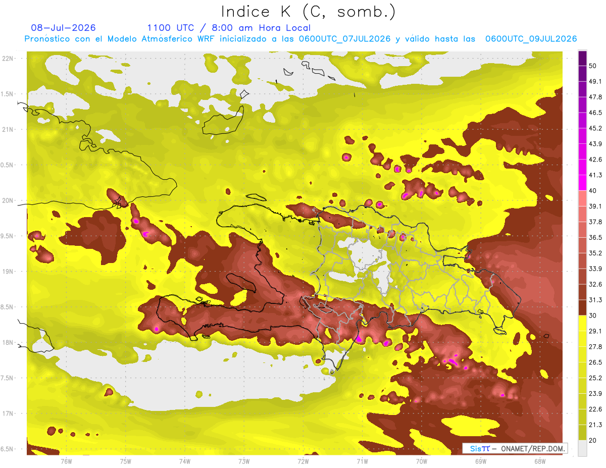This screenshot has height=468, width=606.
Task: Click the color bar value "46.5"
Action: pos(596,113)
